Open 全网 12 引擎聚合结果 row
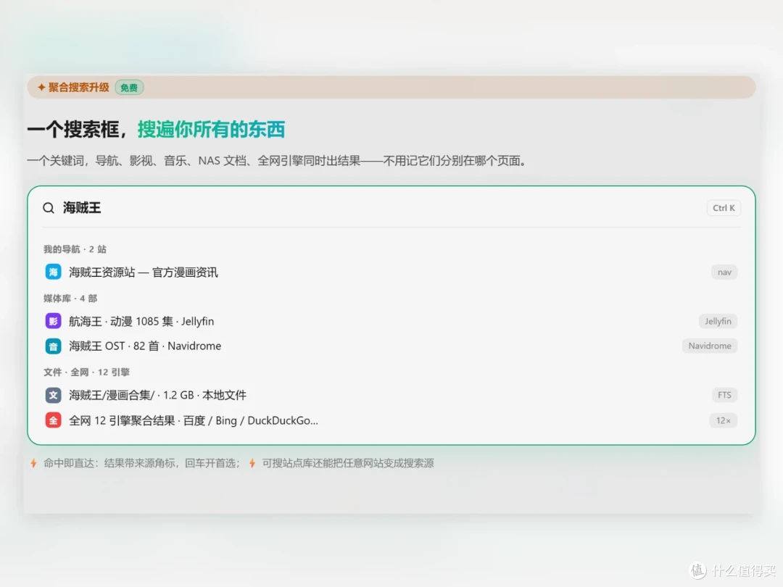Viewport: 783px width, 587px height. [x=391, y=420]
